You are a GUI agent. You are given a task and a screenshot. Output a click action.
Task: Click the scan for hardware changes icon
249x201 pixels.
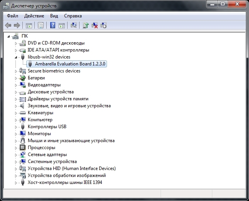click(x=74, y=26)
